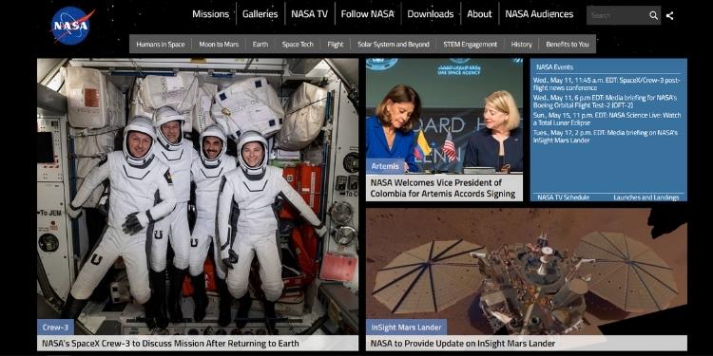Open SpaceX/Crew-3 post-flight news conference event
Viewport: 713px width, 356px height.
coord(607,84)
